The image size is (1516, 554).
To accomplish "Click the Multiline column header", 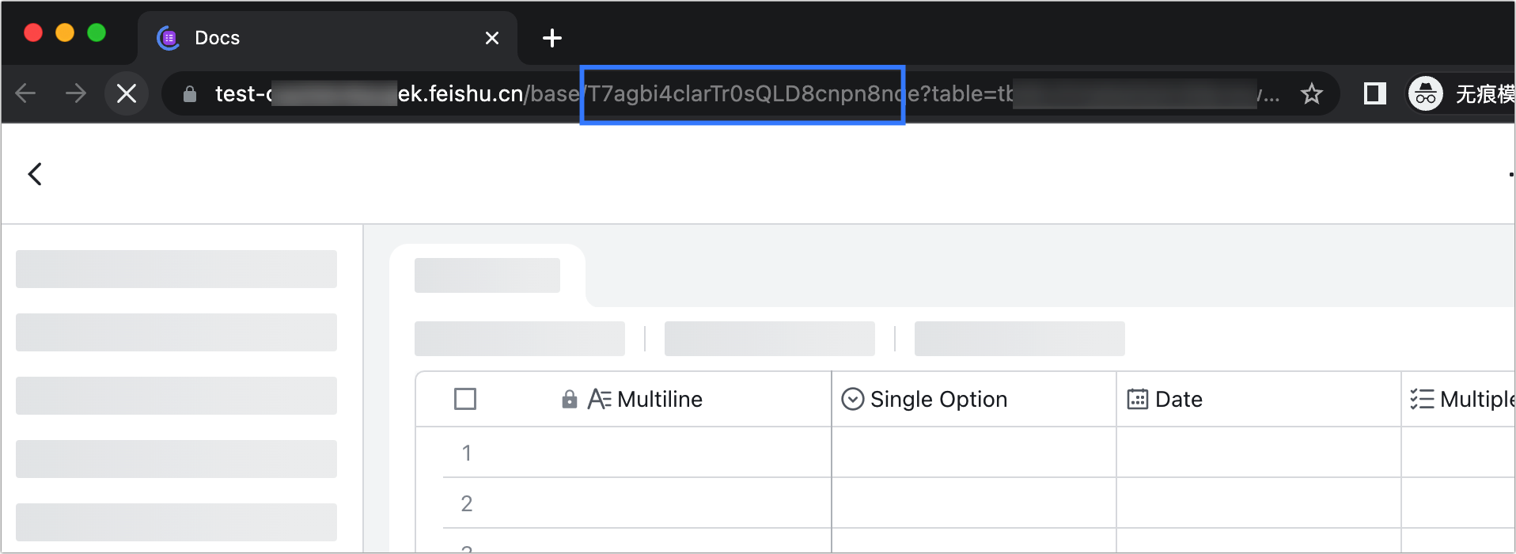I will [659, 399].
